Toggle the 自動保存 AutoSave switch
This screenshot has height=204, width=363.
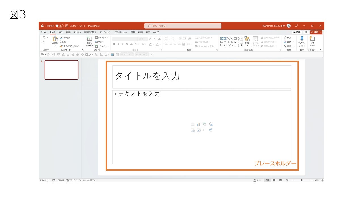coord(59,26)
